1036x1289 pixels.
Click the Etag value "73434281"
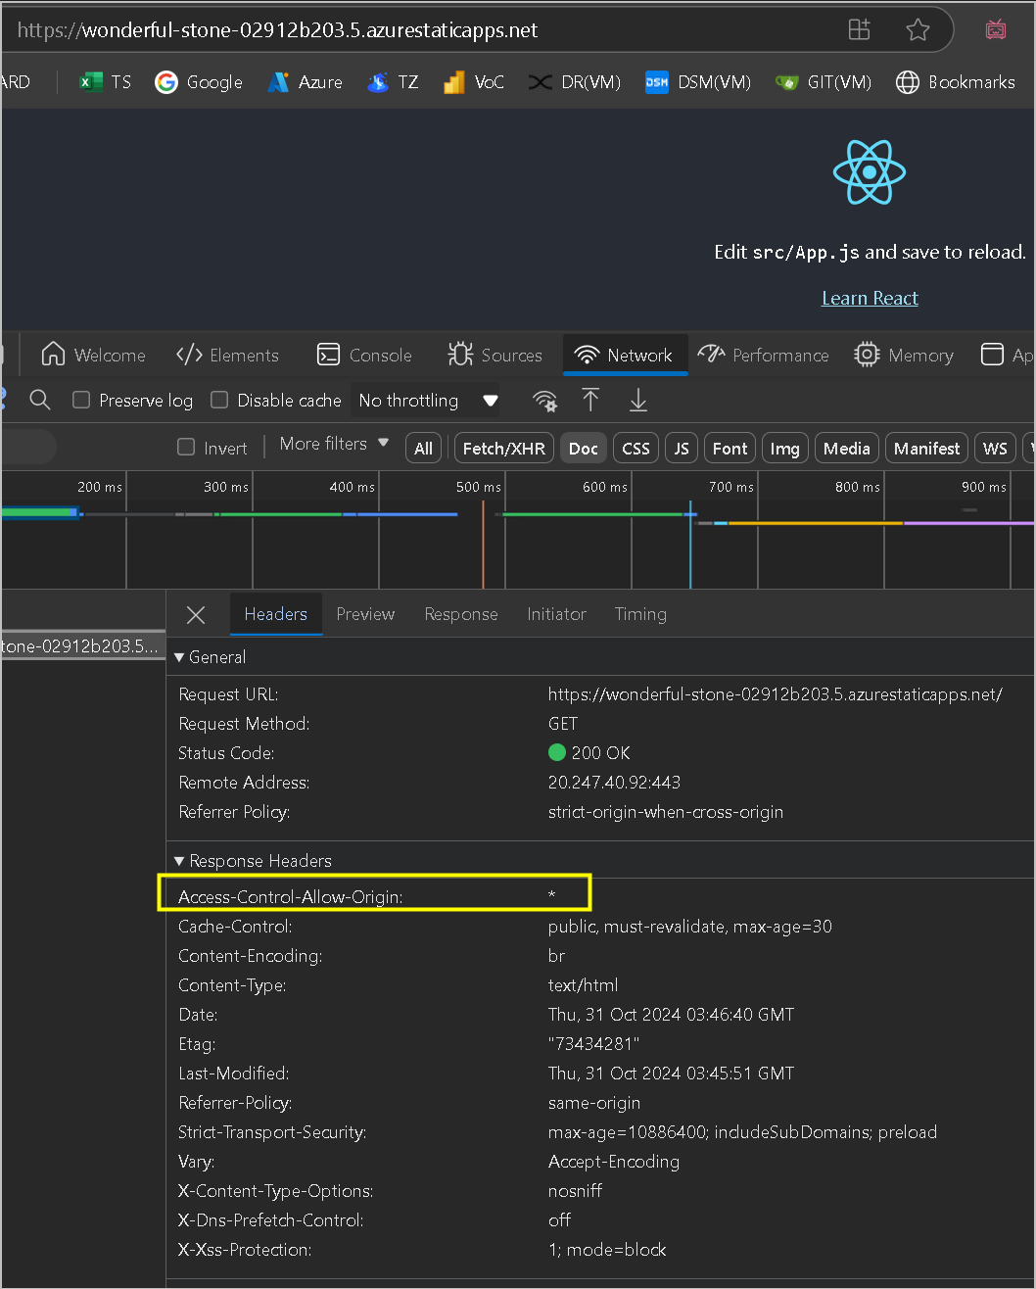(x=593, y=1044)
